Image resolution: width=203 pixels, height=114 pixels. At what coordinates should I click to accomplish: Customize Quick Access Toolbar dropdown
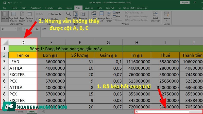[x=21, y=3]
